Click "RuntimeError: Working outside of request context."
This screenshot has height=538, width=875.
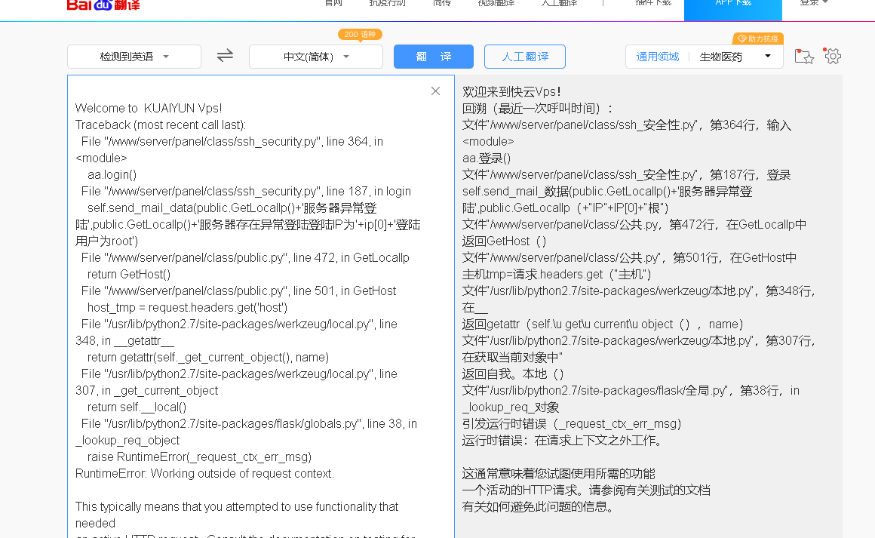click(205, 473)
